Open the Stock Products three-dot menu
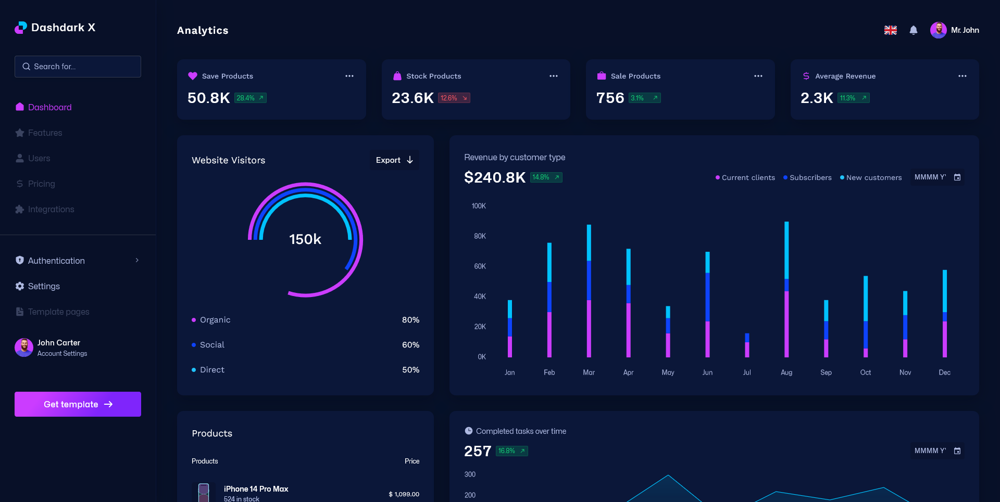This screenshot has height=502, width=1000. coord(553,76)
